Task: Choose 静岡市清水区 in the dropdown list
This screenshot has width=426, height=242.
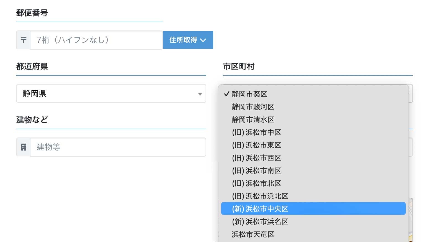Action: tap(313, 119)
